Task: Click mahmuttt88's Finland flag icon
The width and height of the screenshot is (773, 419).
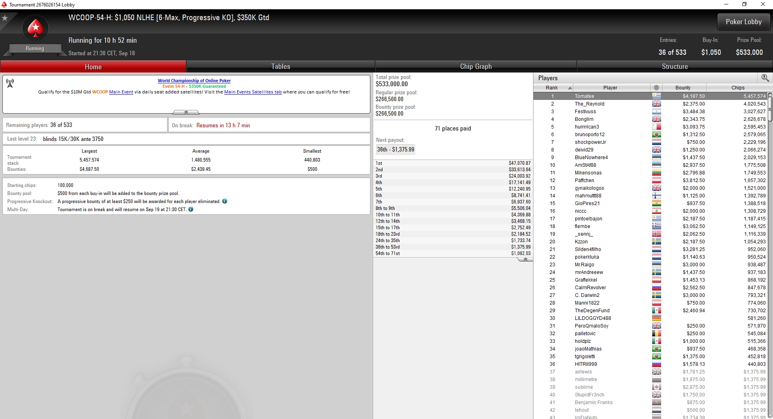Action: tap(657, 195)
